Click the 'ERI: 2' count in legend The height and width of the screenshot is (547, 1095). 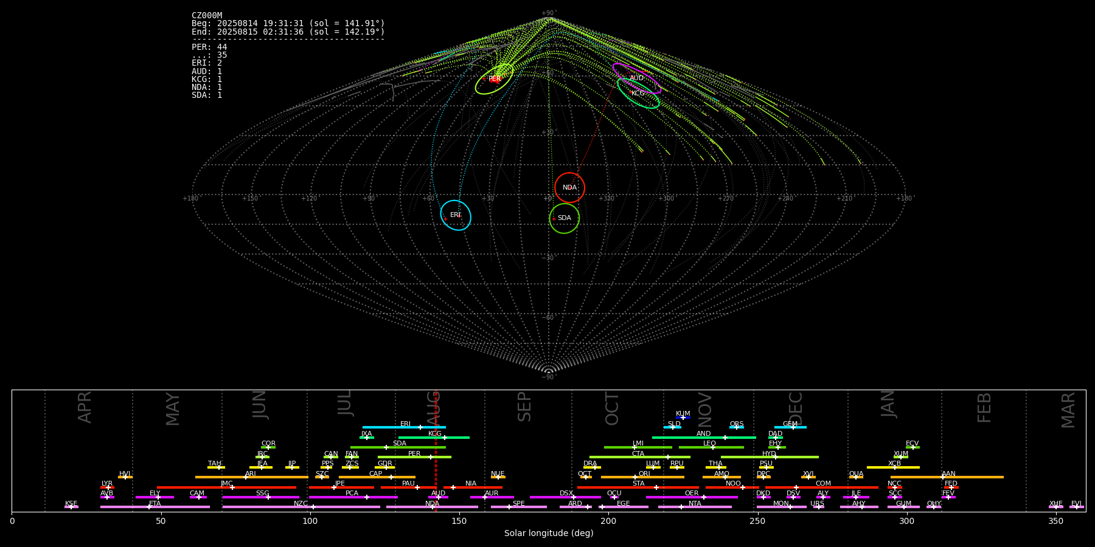tap(207, 63)
